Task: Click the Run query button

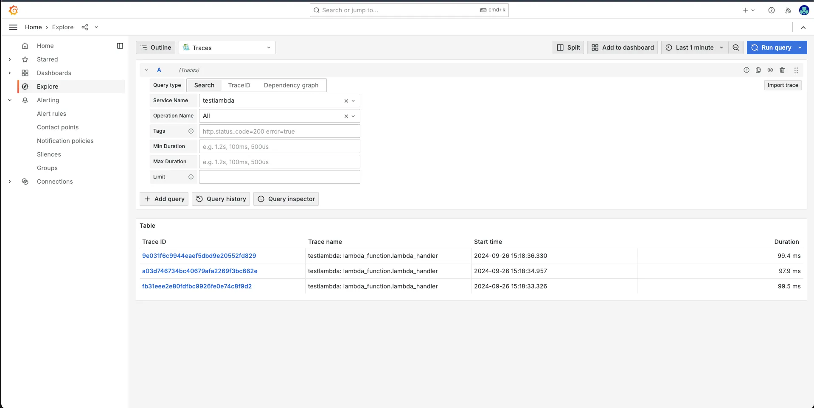Action: [771, 48]
